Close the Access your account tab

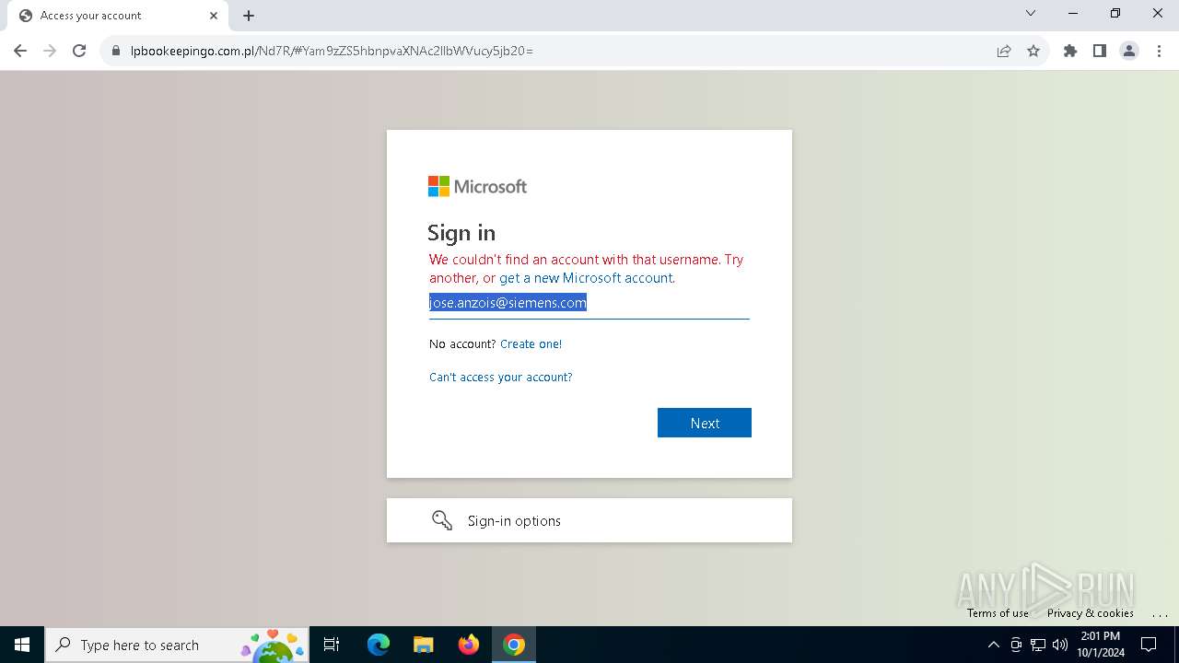pyautogui.click(x=214, y=16)
